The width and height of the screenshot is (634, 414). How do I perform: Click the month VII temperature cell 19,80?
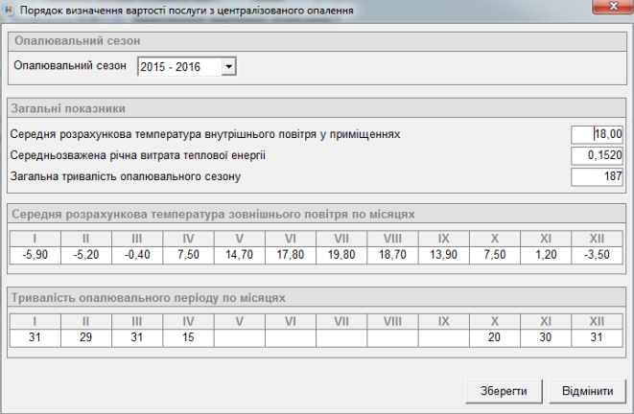coord(341,256)
